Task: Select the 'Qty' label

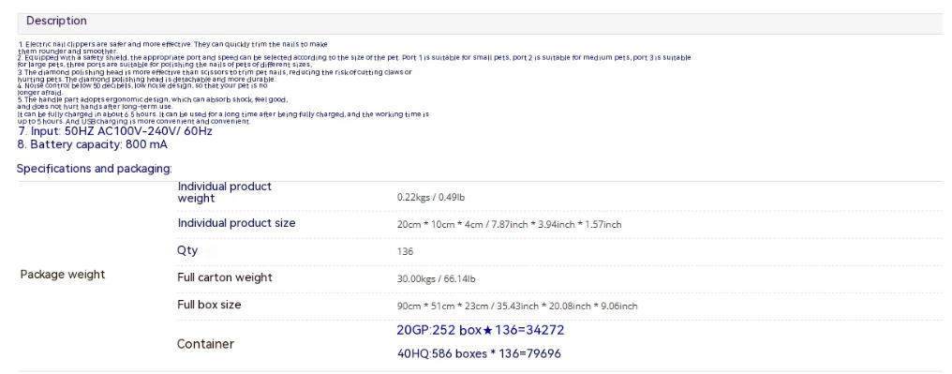Action: tap(187, 250)
